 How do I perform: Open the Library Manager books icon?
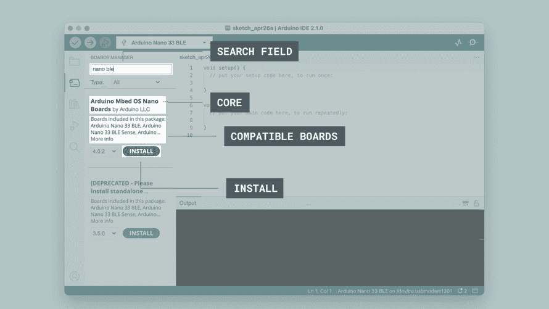point(75,104)
